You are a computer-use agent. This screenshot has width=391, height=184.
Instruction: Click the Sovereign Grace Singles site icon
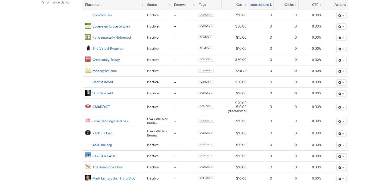pos(88,26)
